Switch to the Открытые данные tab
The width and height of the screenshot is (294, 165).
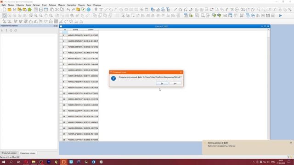coord(9,153)
